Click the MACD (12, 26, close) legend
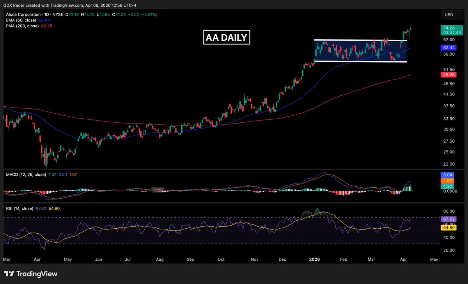Screen dimensions: 468x284 [x=25, y=174]
